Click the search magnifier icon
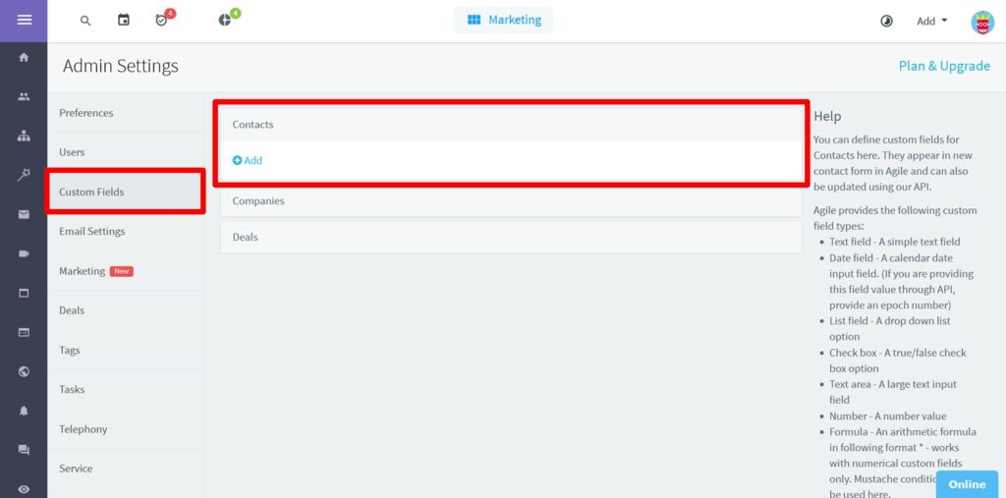This screenshot has height=498, width=1006. (85, 21)
